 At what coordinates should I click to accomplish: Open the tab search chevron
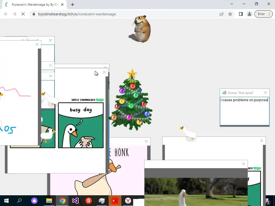[x=232, y=4]
